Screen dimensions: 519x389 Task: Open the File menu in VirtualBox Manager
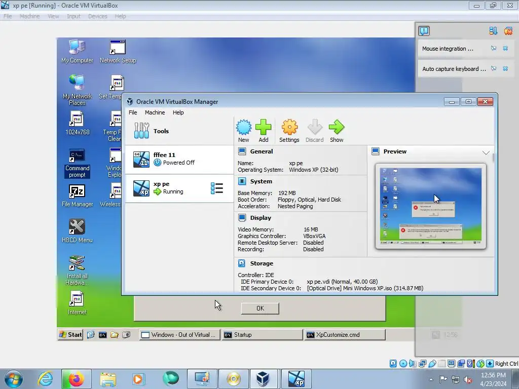pos(133,112)
